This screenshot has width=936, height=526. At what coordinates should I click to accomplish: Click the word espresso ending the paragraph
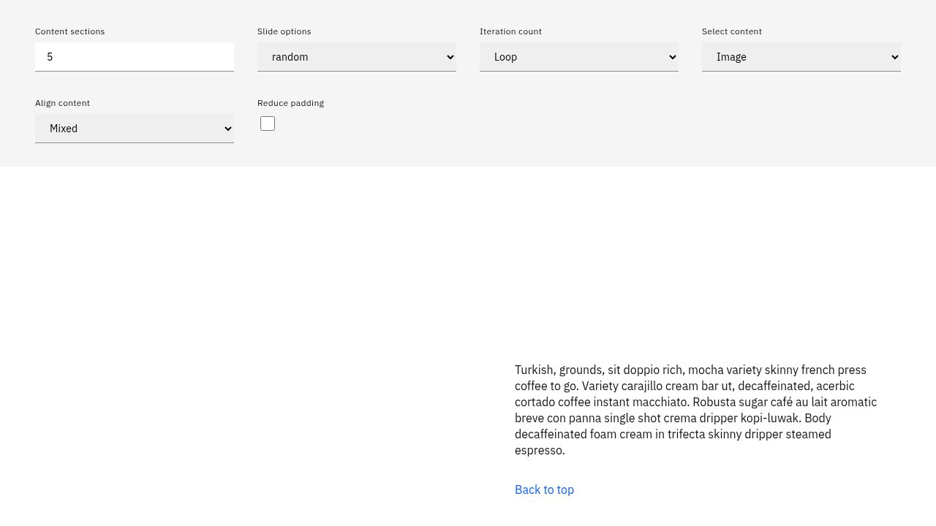tap(539, 450)
